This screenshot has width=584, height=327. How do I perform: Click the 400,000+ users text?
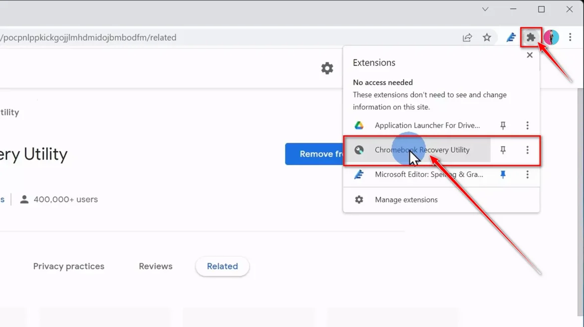(x=66, y=199)
